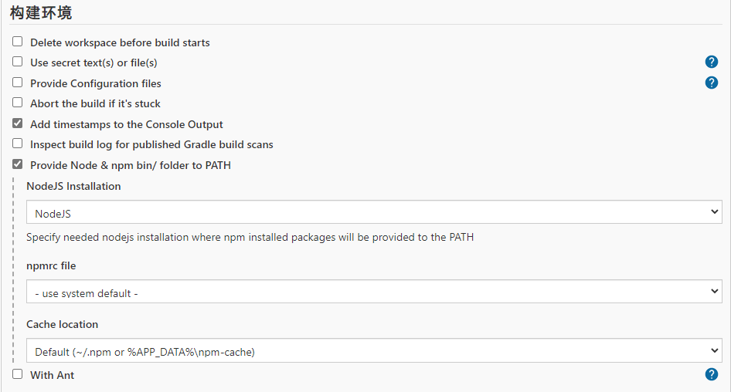Click the Delete workspace before build starts label
731x392 pixels.
(120, 42)
